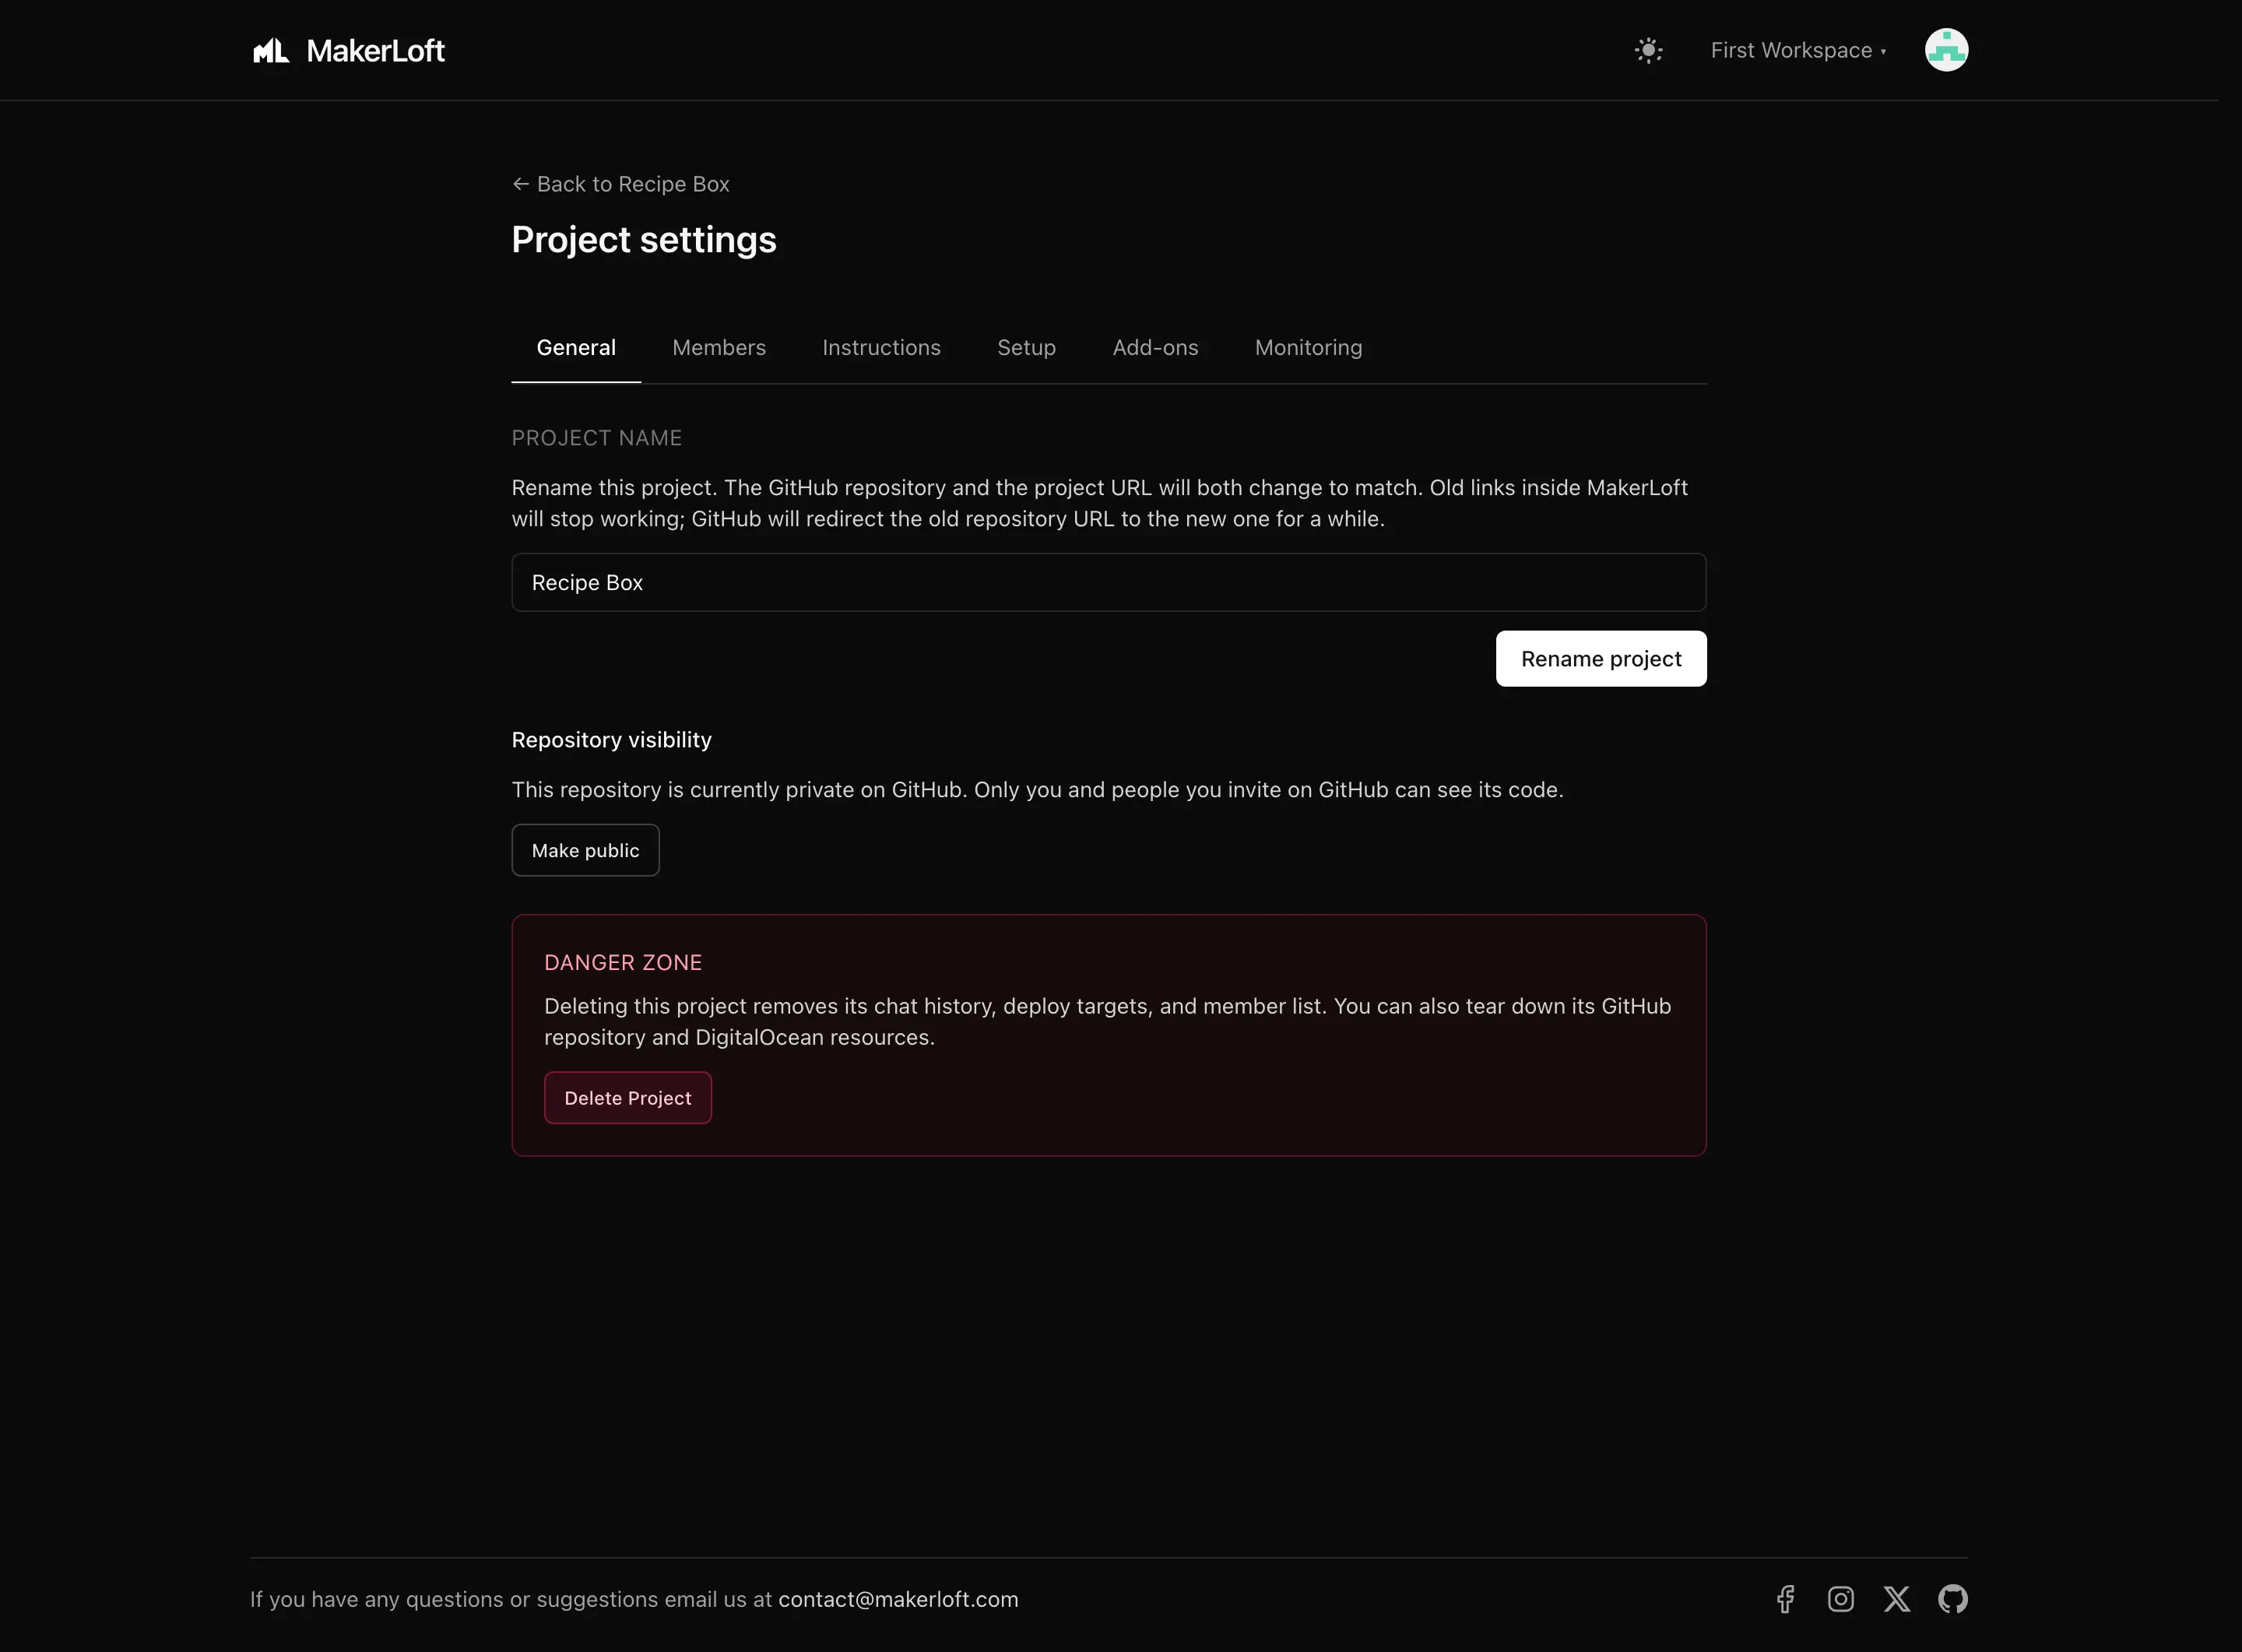Open the GitHub icon in footer

coord(1952,1598)
